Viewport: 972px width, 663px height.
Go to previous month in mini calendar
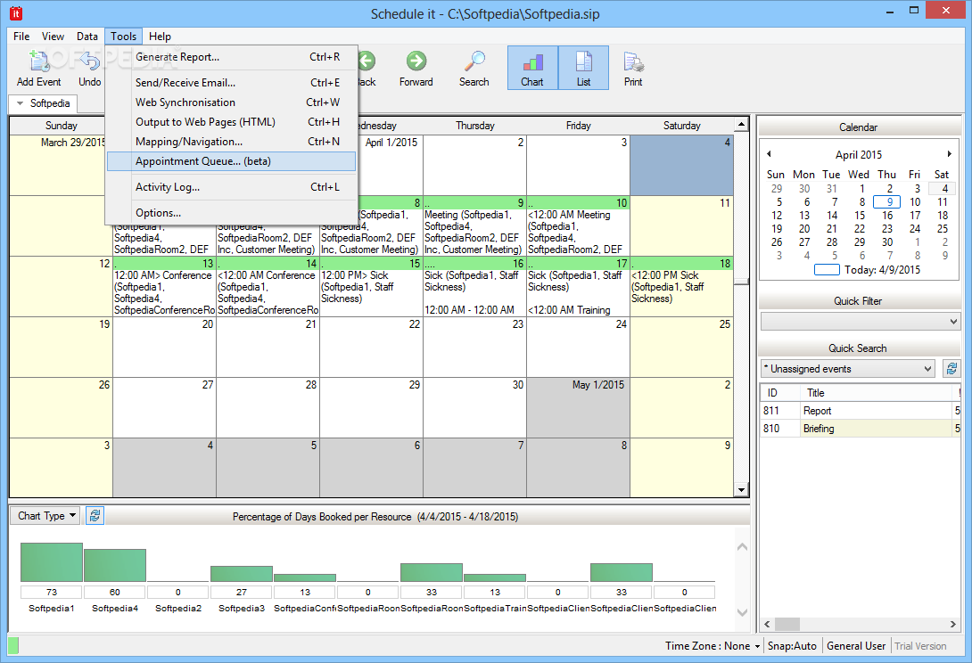(x=769, y=153)
